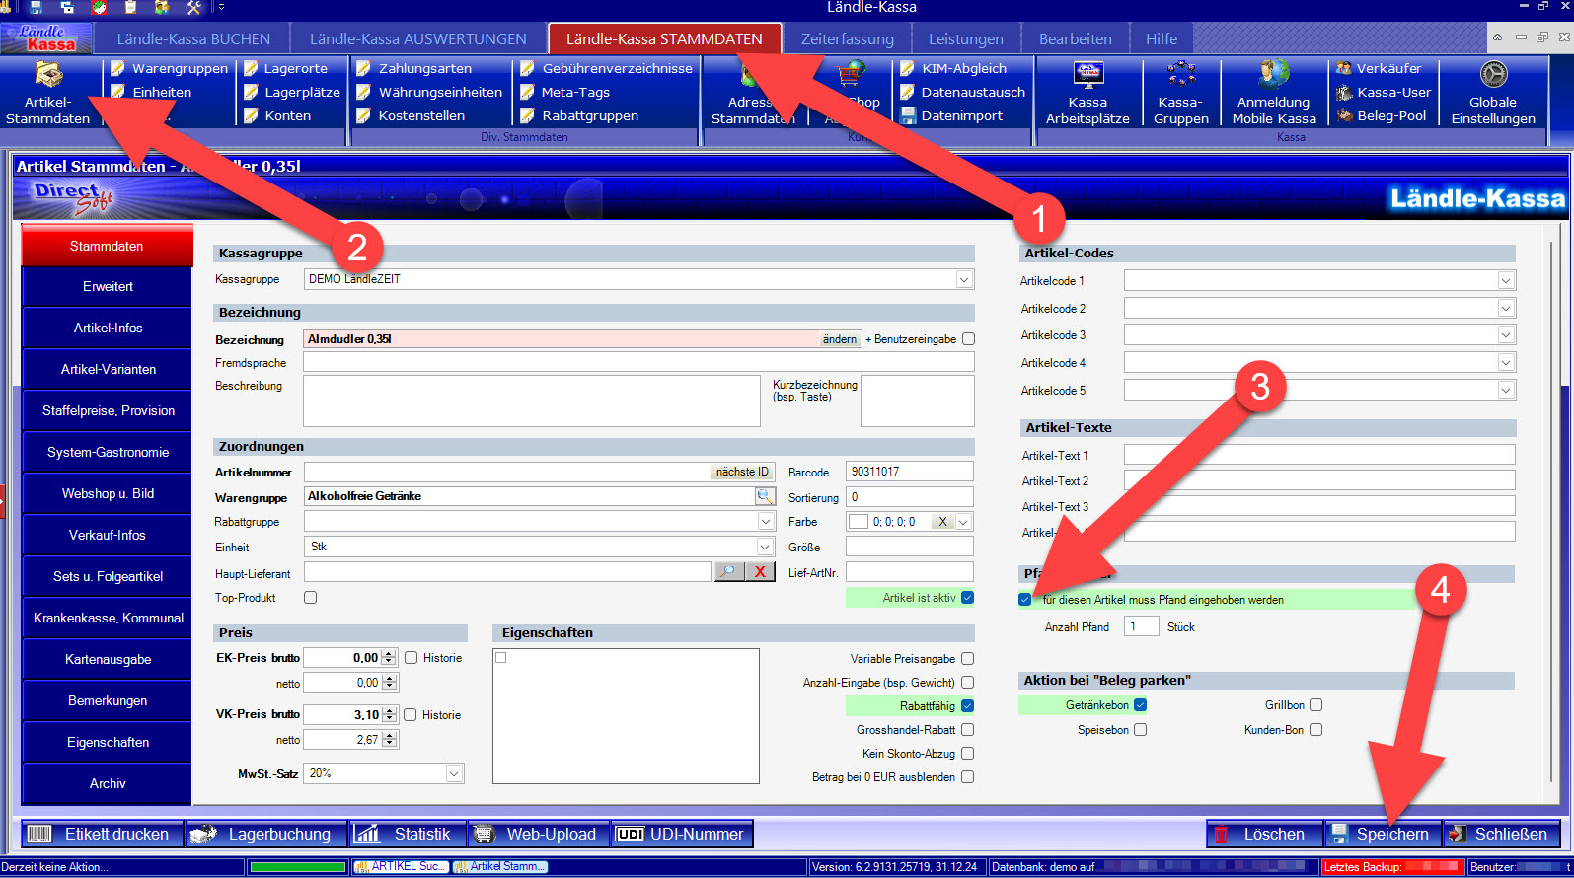
Task: Expand MwSt.-Satz dropdown
Action: coord(454,773)
